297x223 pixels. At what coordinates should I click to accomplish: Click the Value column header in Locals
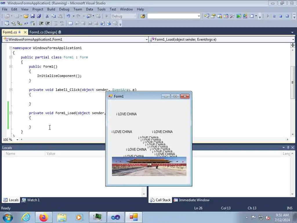point(51,153)
